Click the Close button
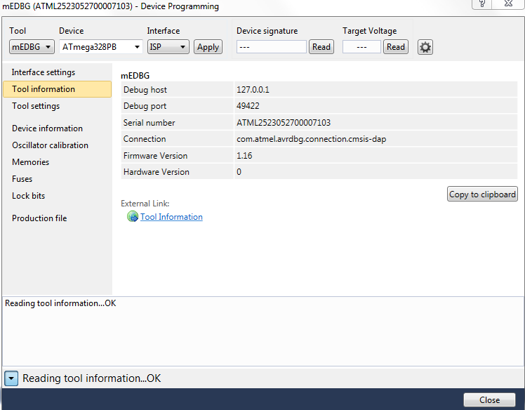Viewport: 525px width, 410px height. point(489,400)
